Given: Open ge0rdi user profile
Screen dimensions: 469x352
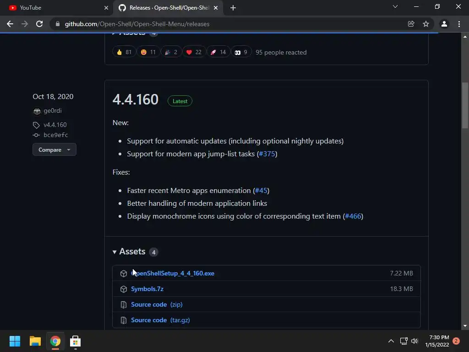Looking at the screenshot, I should [x=53, y=111].
